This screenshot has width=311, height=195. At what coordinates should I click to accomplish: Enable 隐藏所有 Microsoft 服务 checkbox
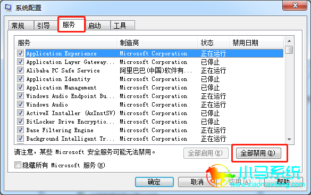[18, 165]
